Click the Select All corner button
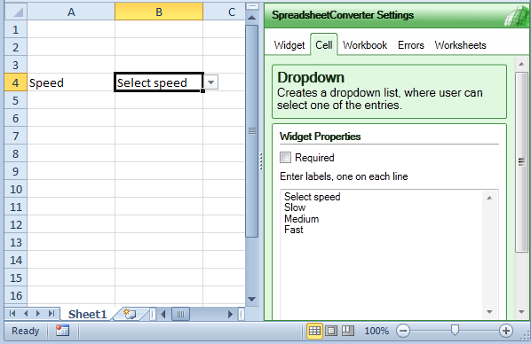 pos(16,12)
